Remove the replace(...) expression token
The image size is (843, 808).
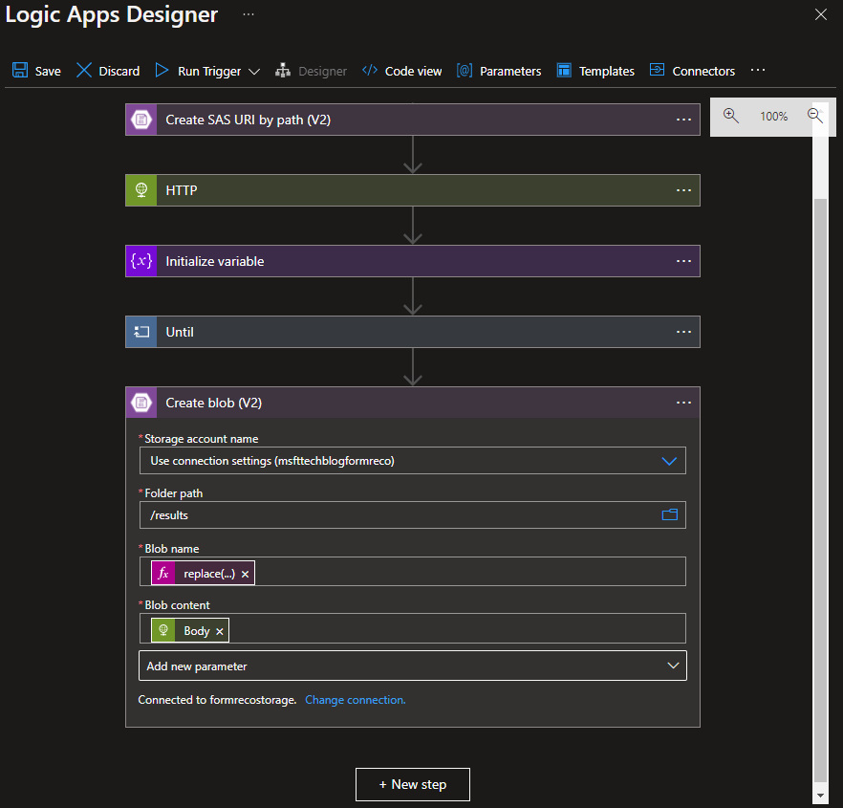(245, 574)
